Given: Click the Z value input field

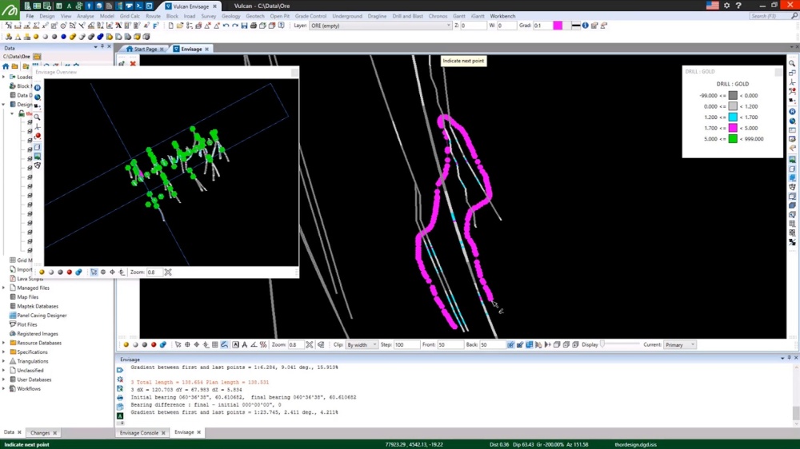Looking at the screenshot, I should click(473, 26).
